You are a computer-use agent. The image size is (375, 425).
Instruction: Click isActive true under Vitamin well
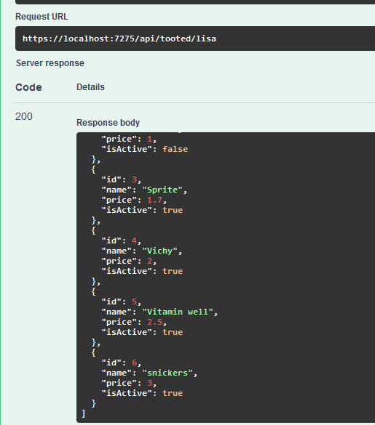(142, 332)
